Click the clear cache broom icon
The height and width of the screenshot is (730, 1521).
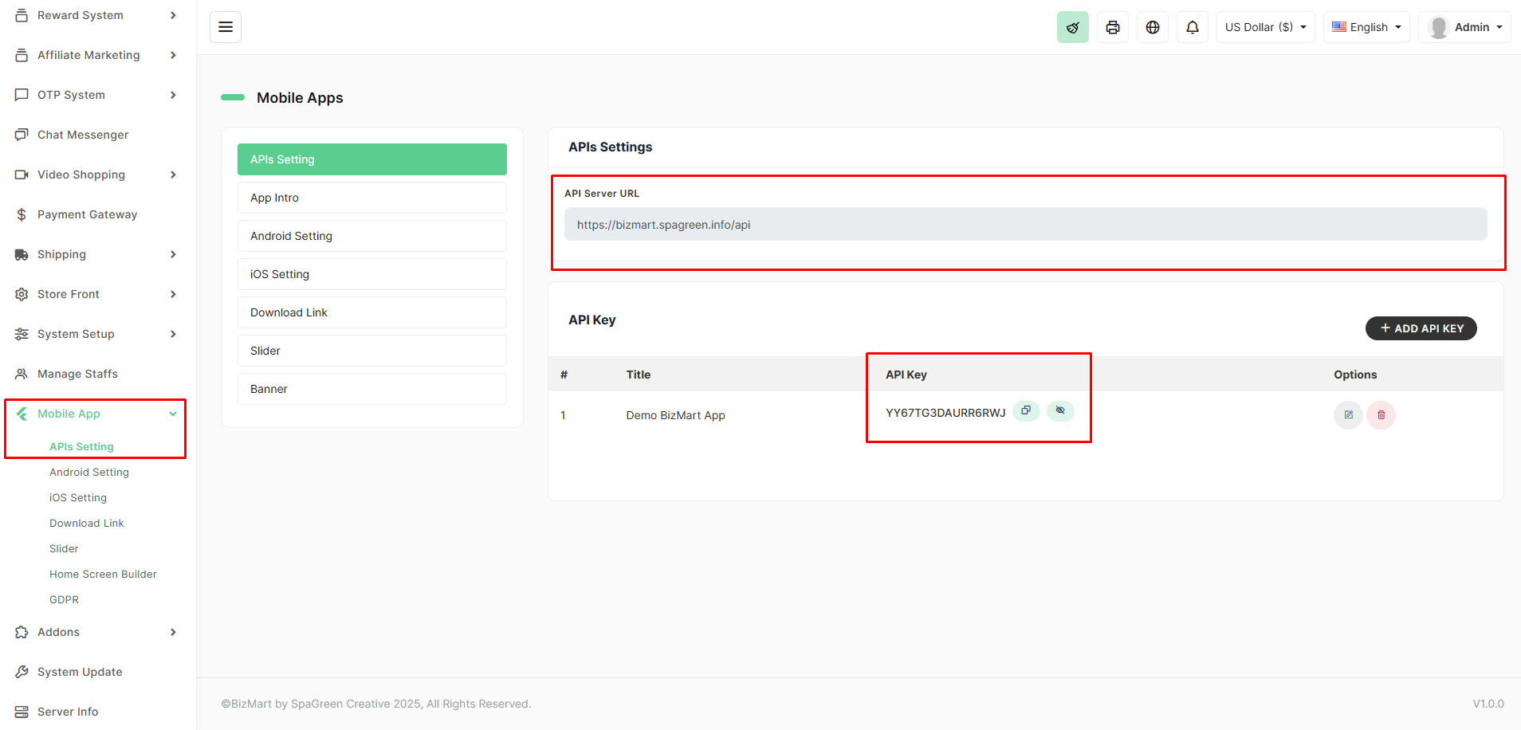(1072, 27)
